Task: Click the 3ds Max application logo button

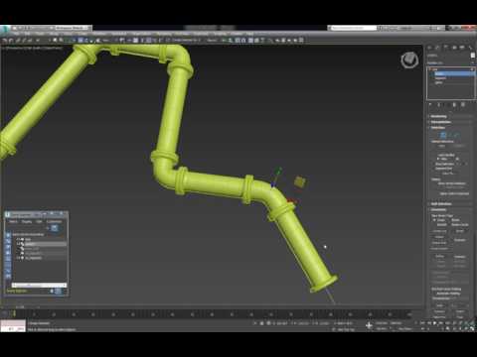Action: coord(4,29)
